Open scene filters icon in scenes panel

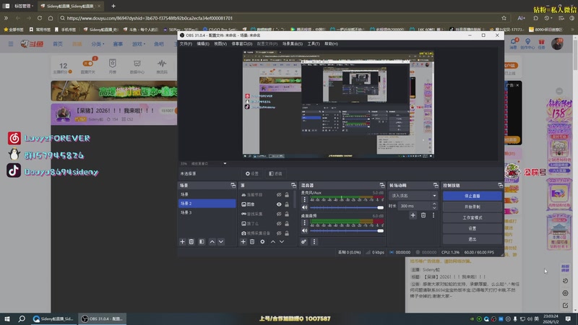202,242
